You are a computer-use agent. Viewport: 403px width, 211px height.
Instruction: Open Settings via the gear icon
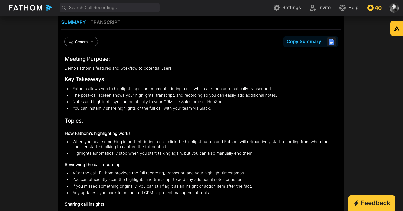tap(277, 8)
